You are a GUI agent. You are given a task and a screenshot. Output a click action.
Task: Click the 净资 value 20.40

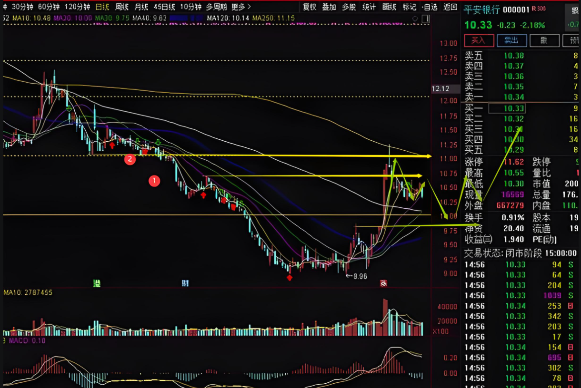pyautogui.click(x=514, y=228)
